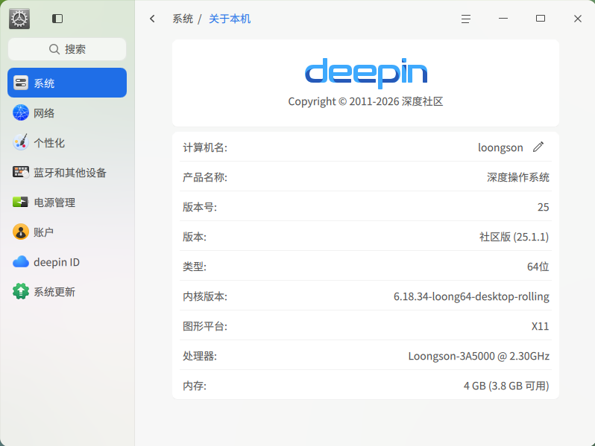This screenshot has width=595, height=446.
Task: Click kernel version 6.18.34-loong64-desktop-rolling
Action: pos(471,296)
